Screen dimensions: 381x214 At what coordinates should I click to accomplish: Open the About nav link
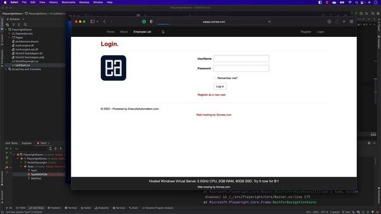(124, 32)
